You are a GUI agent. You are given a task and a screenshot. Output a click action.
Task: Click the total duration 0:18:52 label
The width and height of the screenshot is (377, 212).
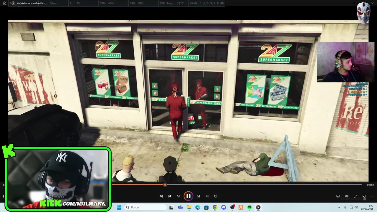point(370,185)
